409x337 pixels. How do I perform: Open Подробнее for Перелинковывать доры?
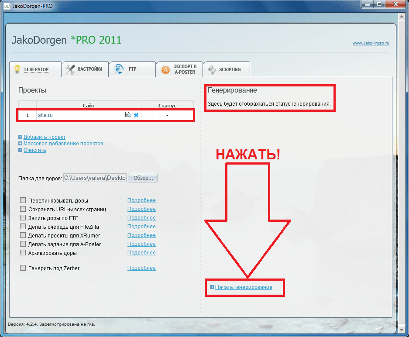[141, 200]
